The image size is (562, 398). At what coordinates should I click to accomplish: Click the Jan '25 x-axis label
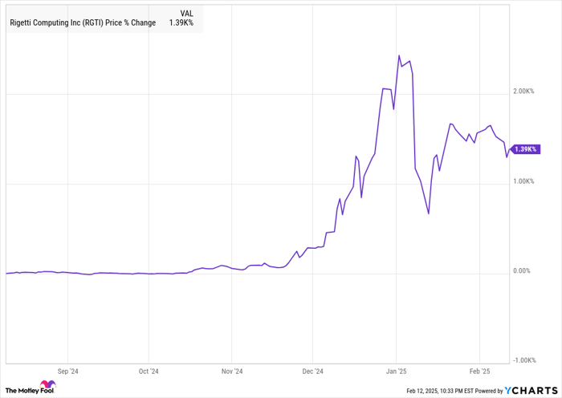coord(396,372)
